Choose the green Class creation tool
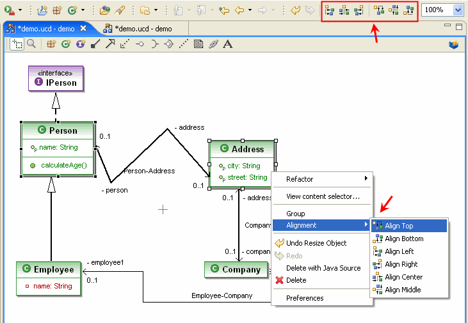Viewport: 468px width, 323px height. point(65,44)
